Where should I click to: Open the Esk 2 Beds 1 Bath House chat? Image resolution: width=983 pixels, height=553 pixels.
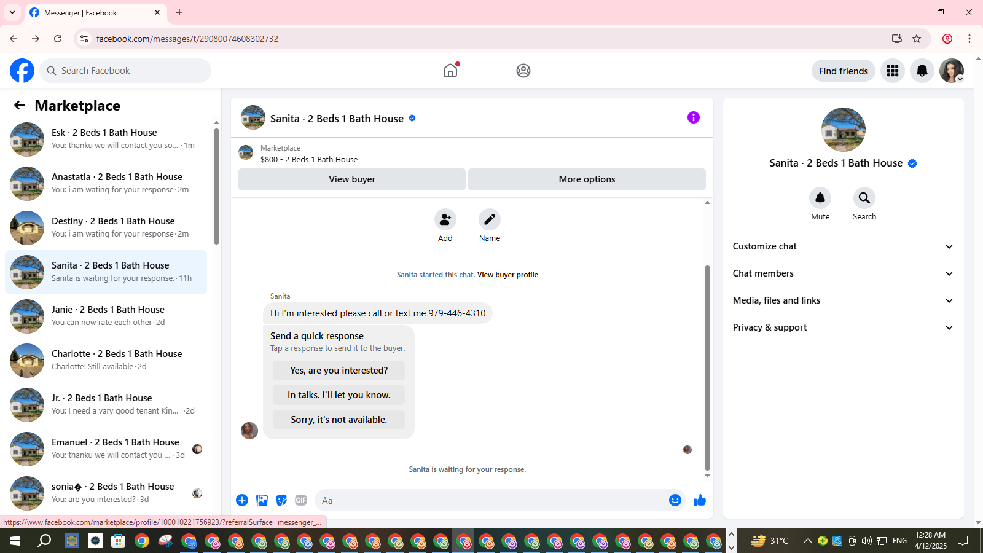pyautogui.click(x=106, y=139)
